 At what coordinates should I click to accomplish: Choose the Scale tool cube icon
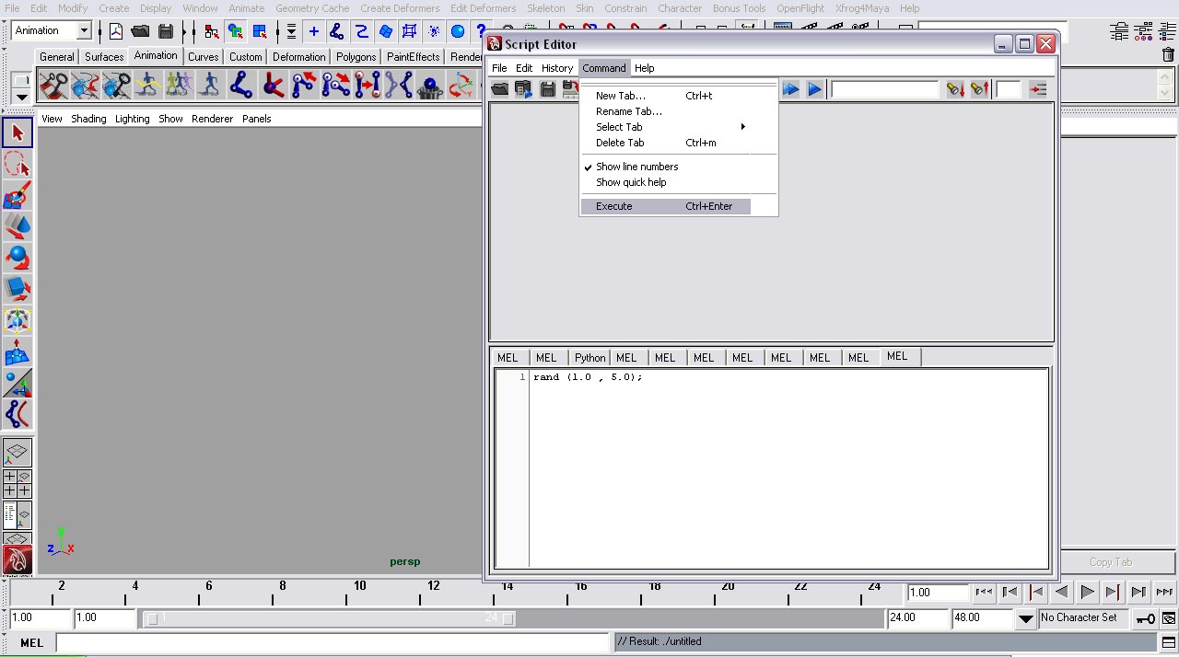[17, 289]
